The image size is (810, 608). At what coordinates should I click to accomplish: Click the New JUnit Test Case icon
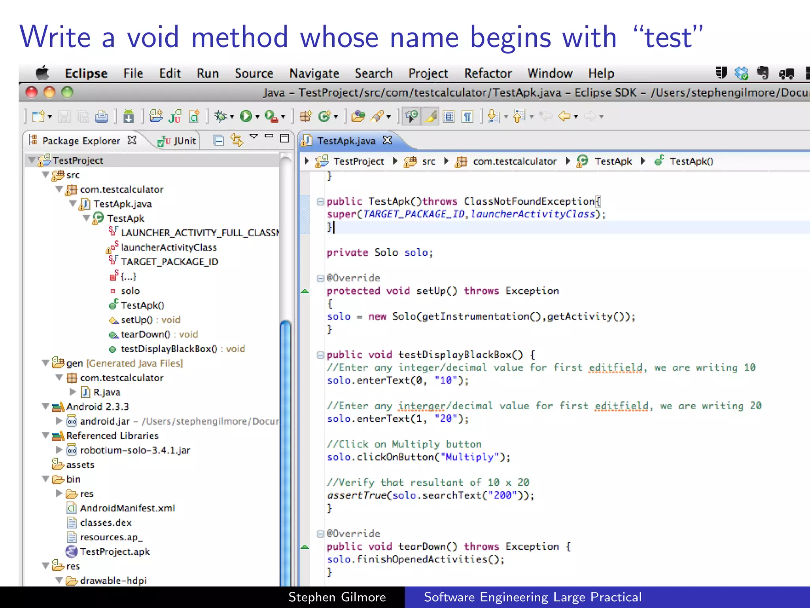[174, 116]
